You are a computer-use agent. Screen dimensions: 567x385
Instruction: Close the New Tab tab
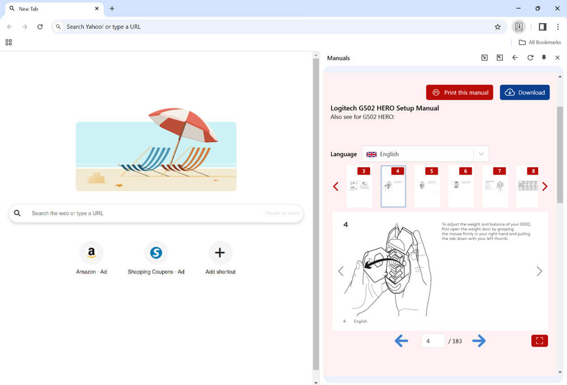tap(96, 8)
